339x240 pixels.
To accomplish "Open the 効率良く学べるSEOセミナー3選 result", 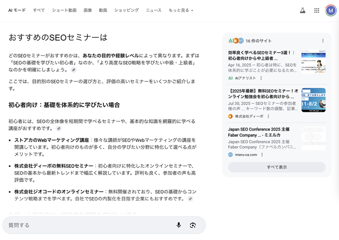I will coord(262,55).
